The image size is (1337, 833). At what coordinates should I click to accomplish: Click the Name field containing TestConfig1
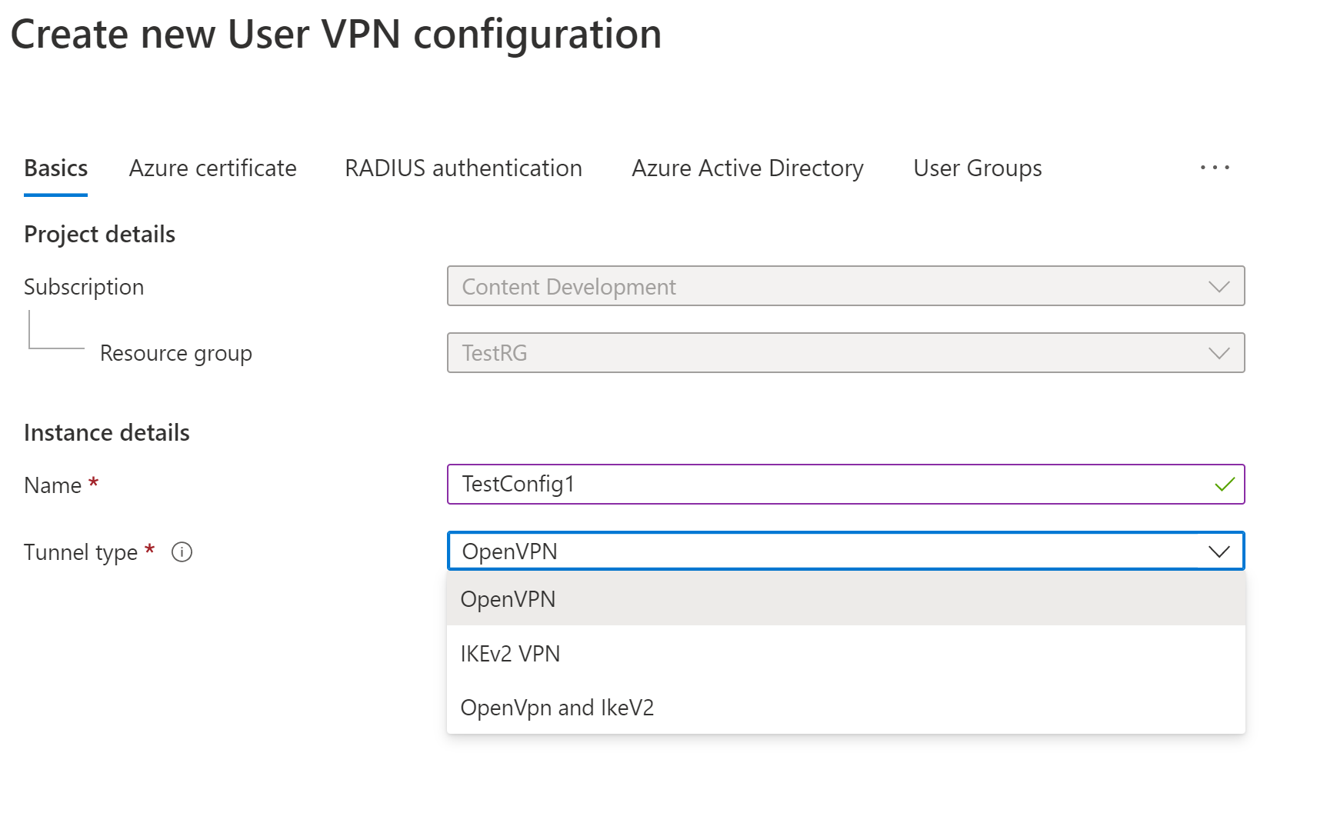(831, 485)
